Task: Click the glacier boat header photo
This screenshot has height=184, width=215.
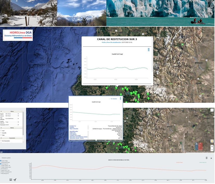Action: pyautogui.click(x=160, y=13)
